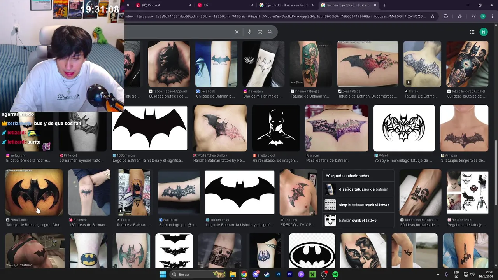The width and height of the screenshot is (498, 280).
Task: Open Threads chest bat tattoo image
Action: [298, 192]
